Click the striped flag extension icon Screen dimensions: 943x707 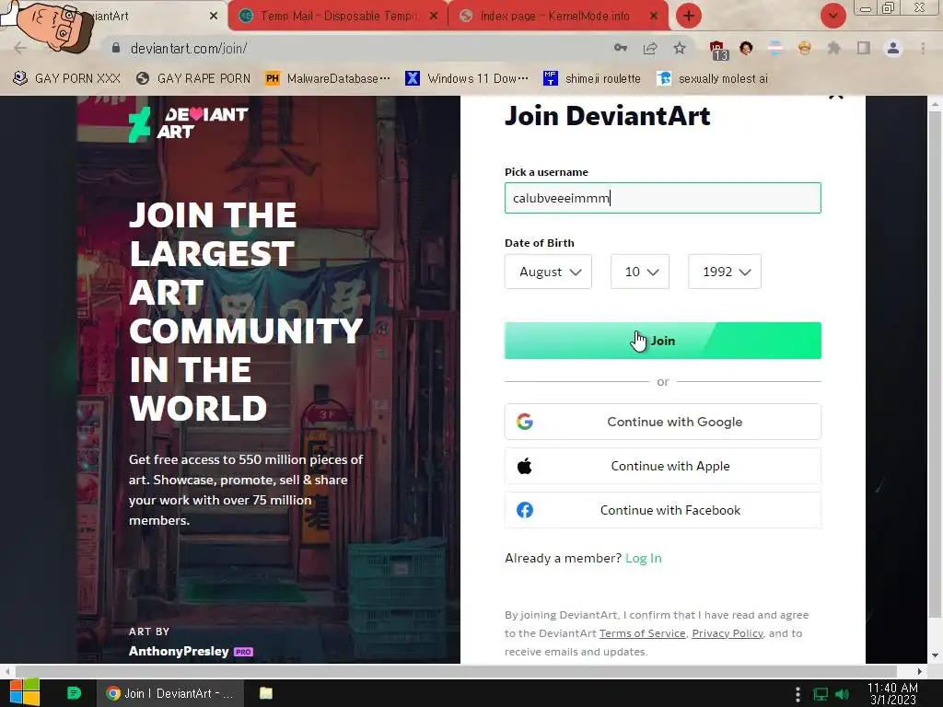click(x=775, y=48)
